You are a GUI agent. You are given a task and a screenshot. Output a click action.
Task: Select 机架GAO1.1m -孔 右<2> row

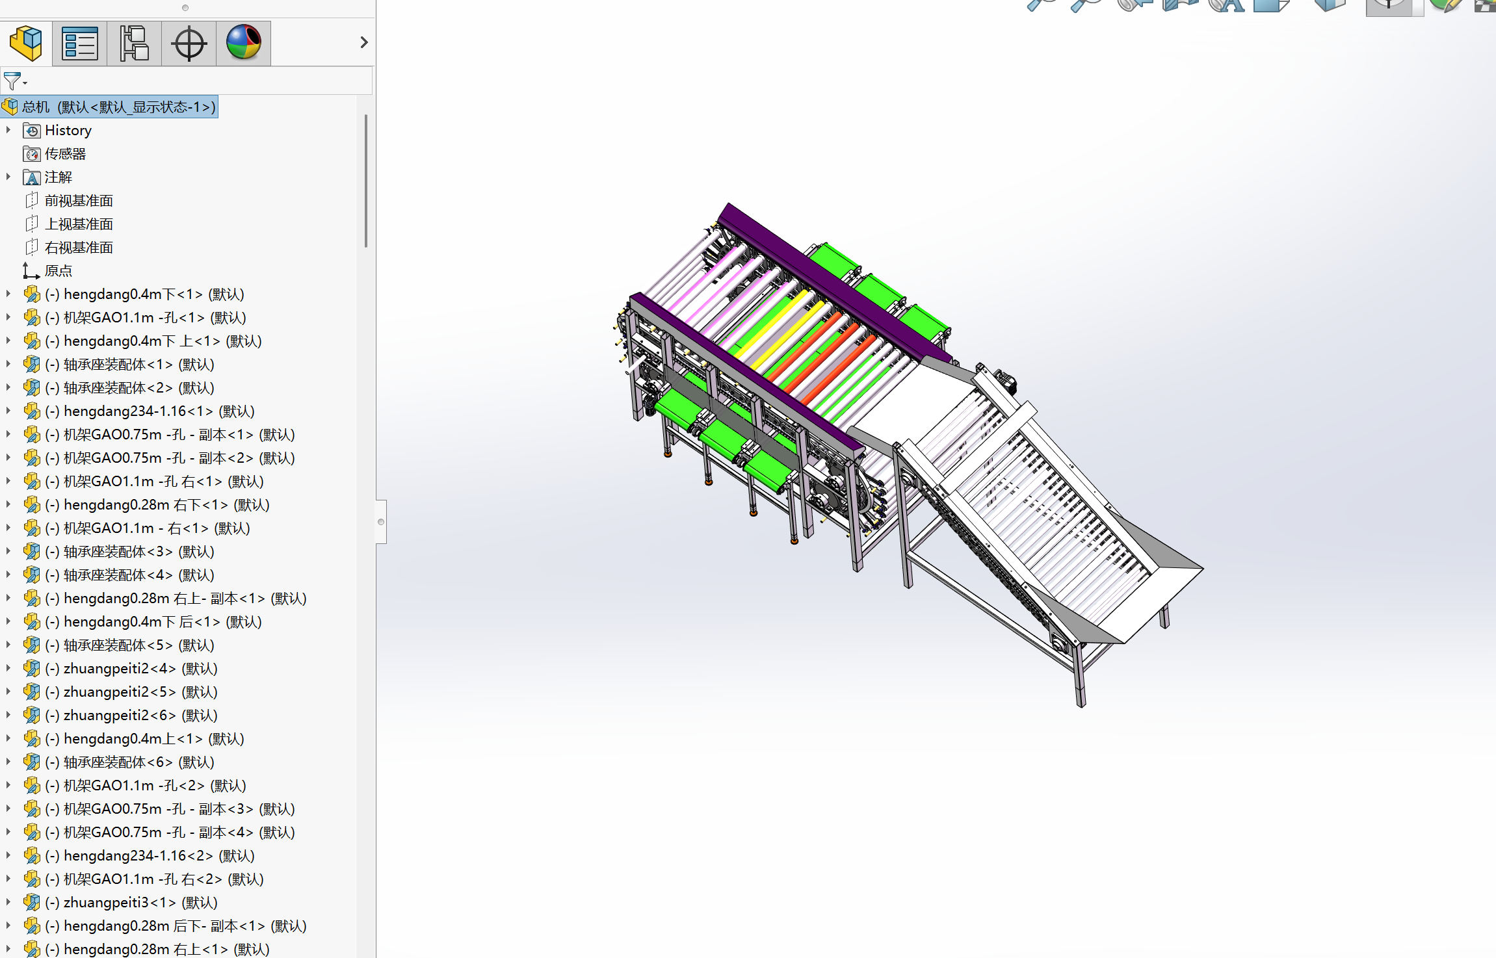coord(155,879)
